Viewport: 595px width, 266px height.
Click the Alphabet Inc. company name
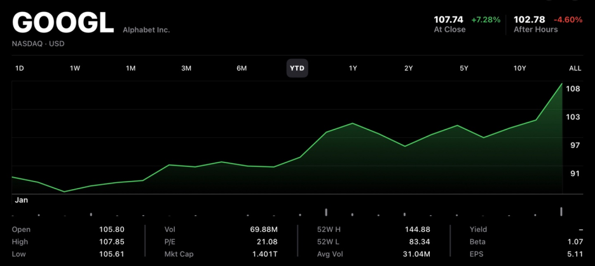pos(146,30)
